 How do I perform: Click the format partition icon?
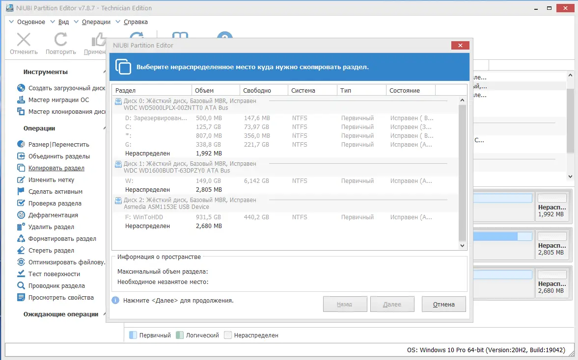(x=21, y=238)
